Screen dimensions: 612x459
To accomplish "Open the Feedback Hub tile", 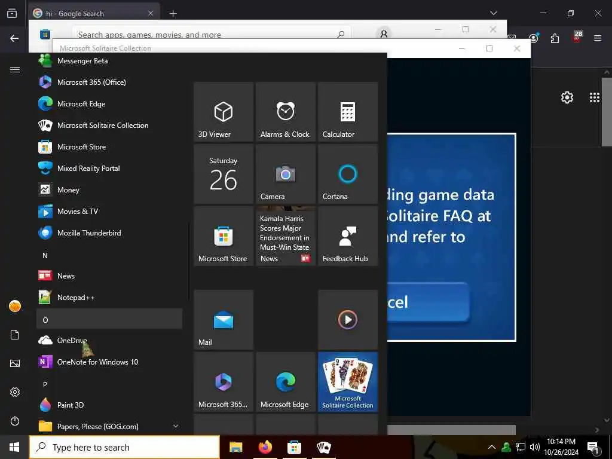I will click(x=348, y=236).
